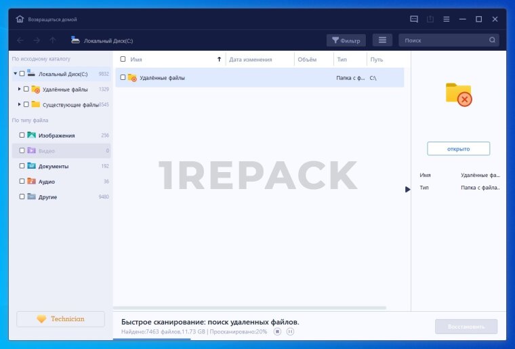Screen dimensions: 515x349
Task: Click the Technician license button
Action: point(60,319)
